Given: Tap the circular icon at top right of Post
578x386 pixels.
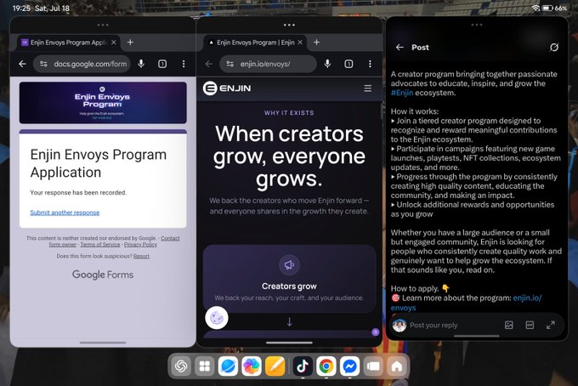Looking at the screenshot, I should click(x=554, y=48).
